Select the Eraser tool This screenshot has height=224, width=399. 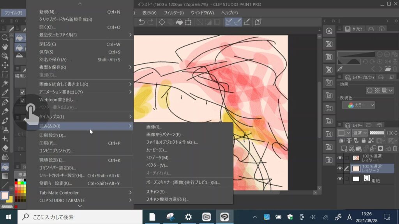[5, 148]
